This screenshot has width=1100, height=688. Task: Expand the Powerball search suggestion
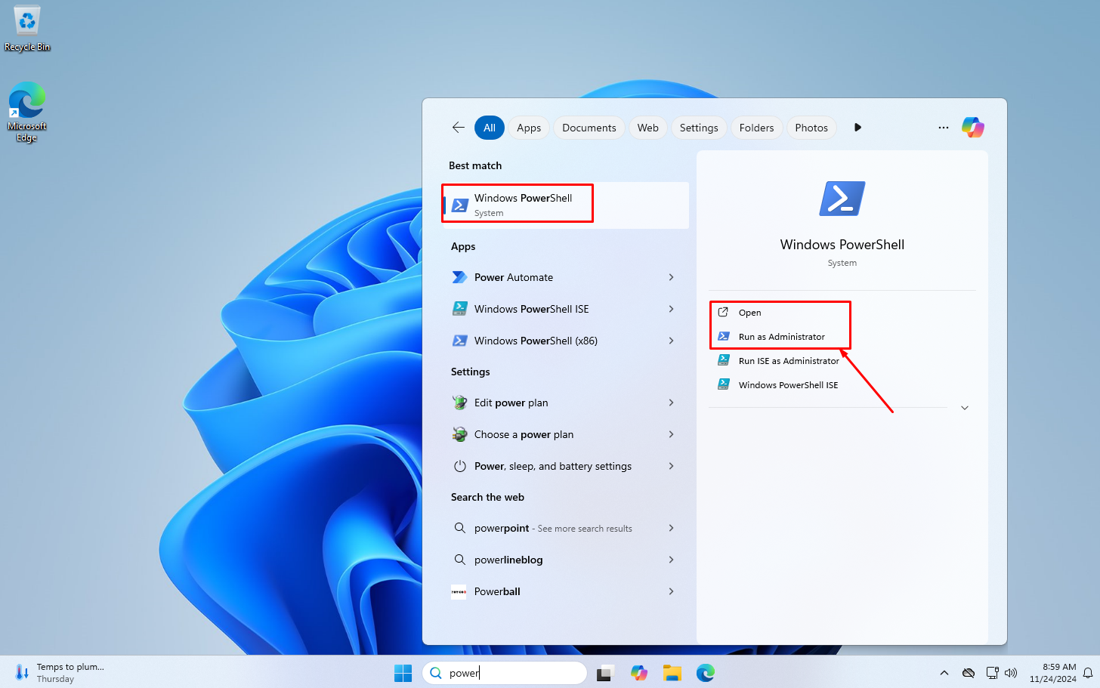(671, 591)
